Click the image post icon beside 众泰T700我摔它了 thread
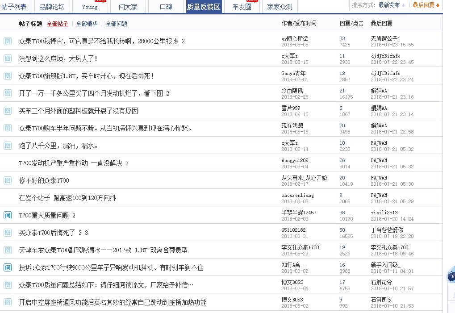455x313 pixels. click(7, 41)
